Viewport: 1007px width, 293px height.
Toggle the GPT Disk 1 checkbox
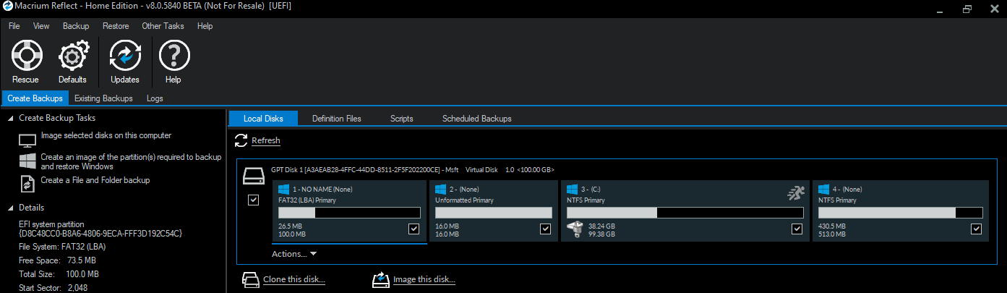253,200
